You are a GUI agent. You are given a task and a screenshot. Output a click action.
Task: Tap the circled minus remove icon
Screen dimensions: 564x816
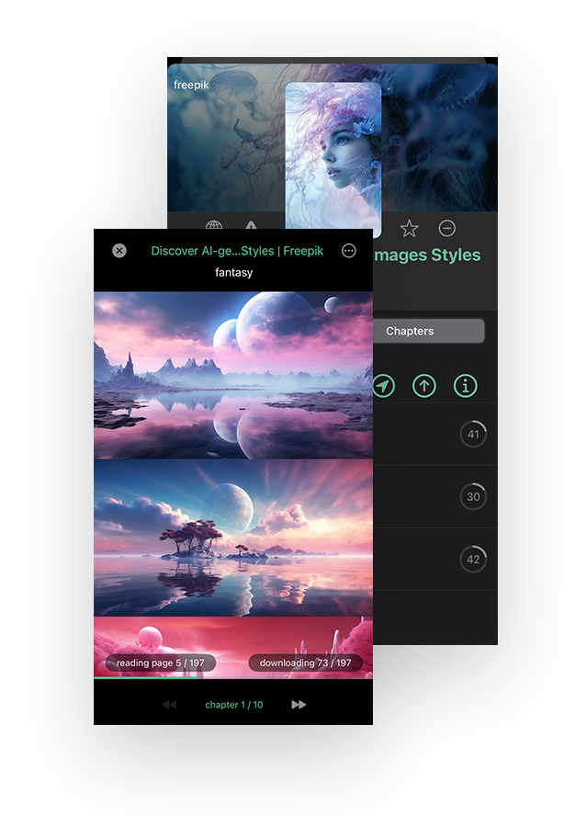(x=447, y=228)
